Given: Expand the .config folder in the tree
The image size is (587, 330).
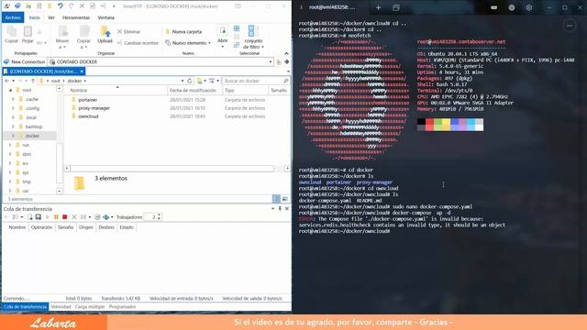Looking at the screenshot, I should point(13,108).
